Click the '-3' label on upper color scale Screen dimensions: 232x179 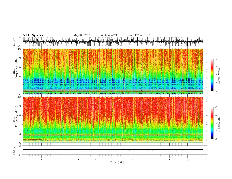coord(216,59)
